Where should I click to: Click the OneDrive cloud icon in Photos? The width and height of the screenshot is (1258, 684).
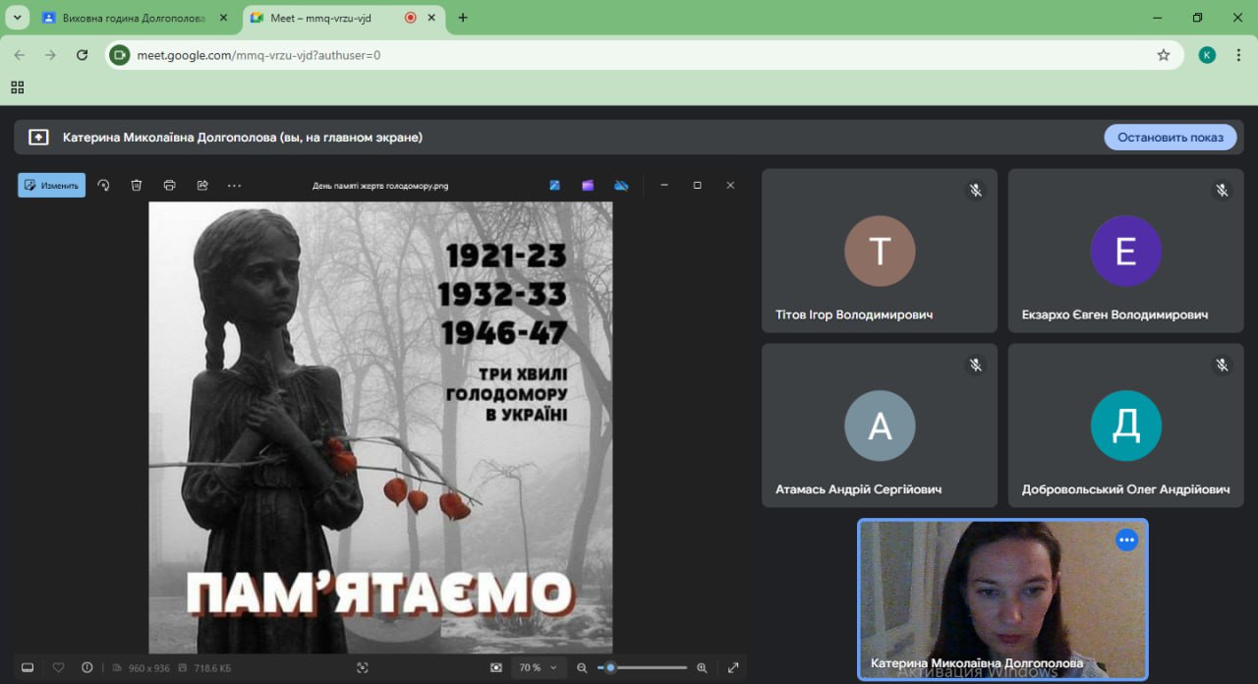(621, 185)
